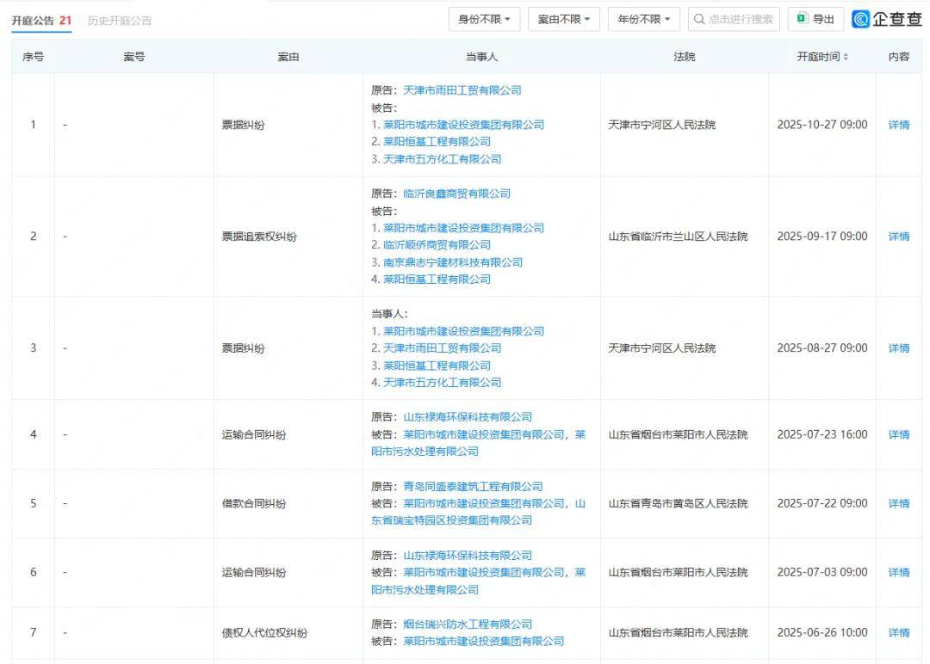The height and width of the screenshot is (664, 930).
Task: Switch to the 历史开庭公告 tab
Action: (x=120, y=21)
